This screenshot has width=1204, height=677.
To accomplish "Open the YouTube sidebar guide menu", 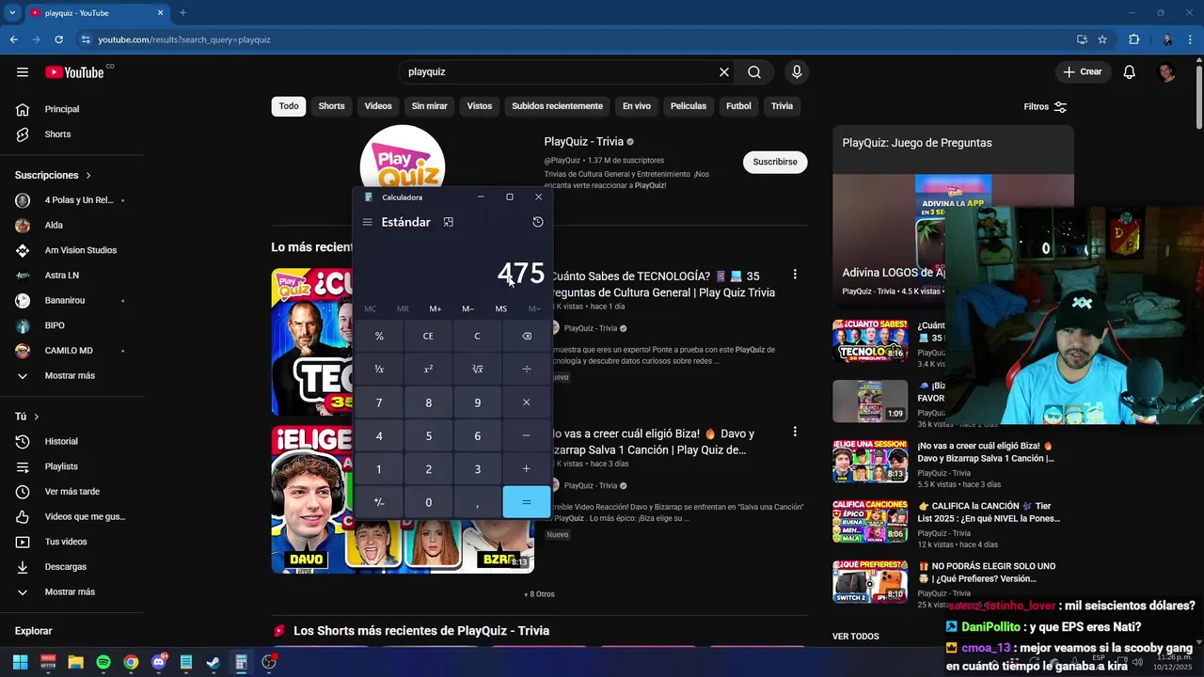I will pyautogui.click(x=23, y=71).
